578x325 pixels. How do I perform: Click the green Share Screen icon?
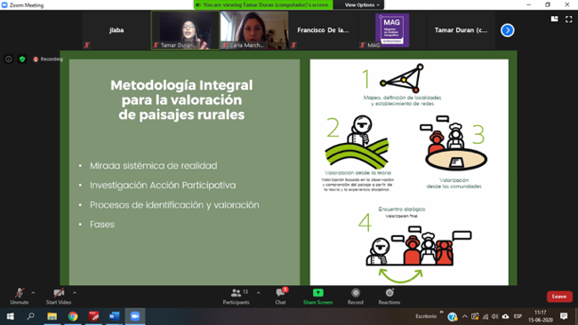pyautogui.click(x=317, y=293)
